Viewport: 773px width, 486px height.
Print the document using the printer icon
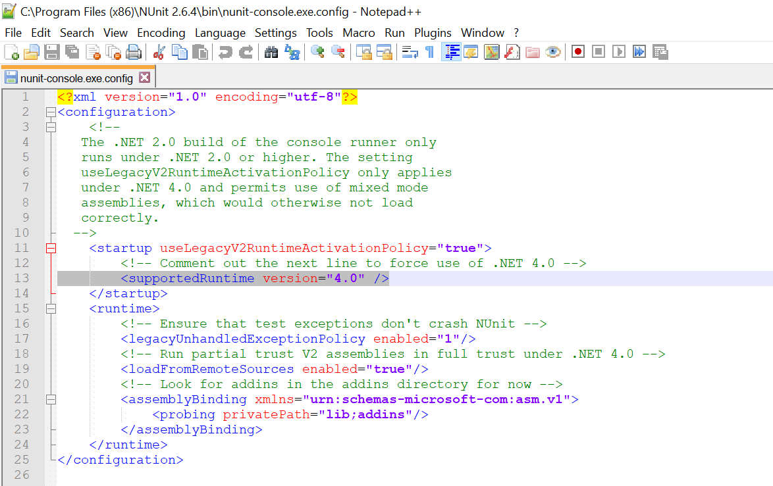[134, 52]
